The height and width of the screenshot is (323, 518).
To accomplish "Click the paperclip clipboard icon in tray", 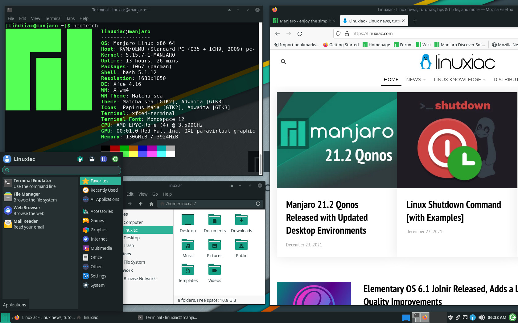I will tap(458, 317).
